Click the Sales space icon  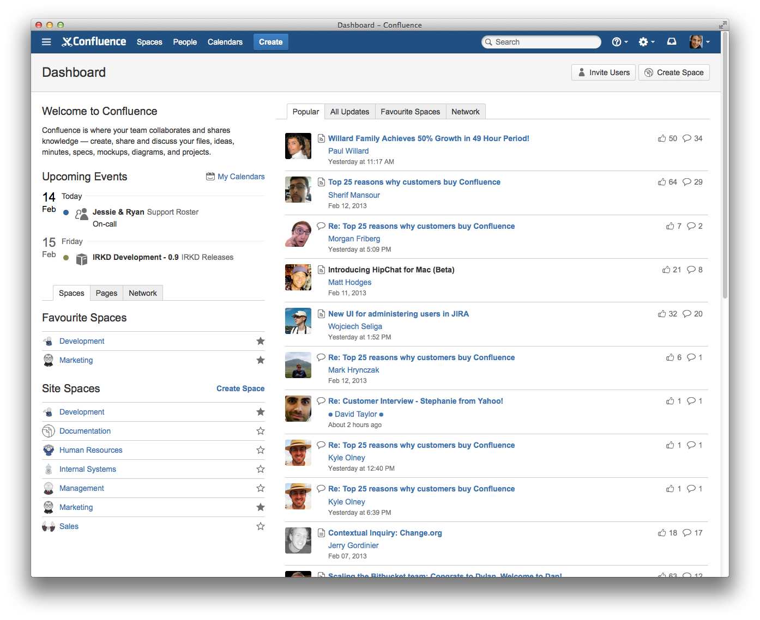coord(49,526)
